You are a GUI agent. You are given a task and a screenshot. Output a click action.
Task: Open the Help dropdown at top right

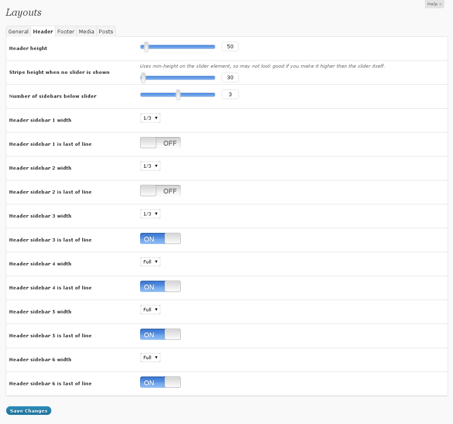434,4
